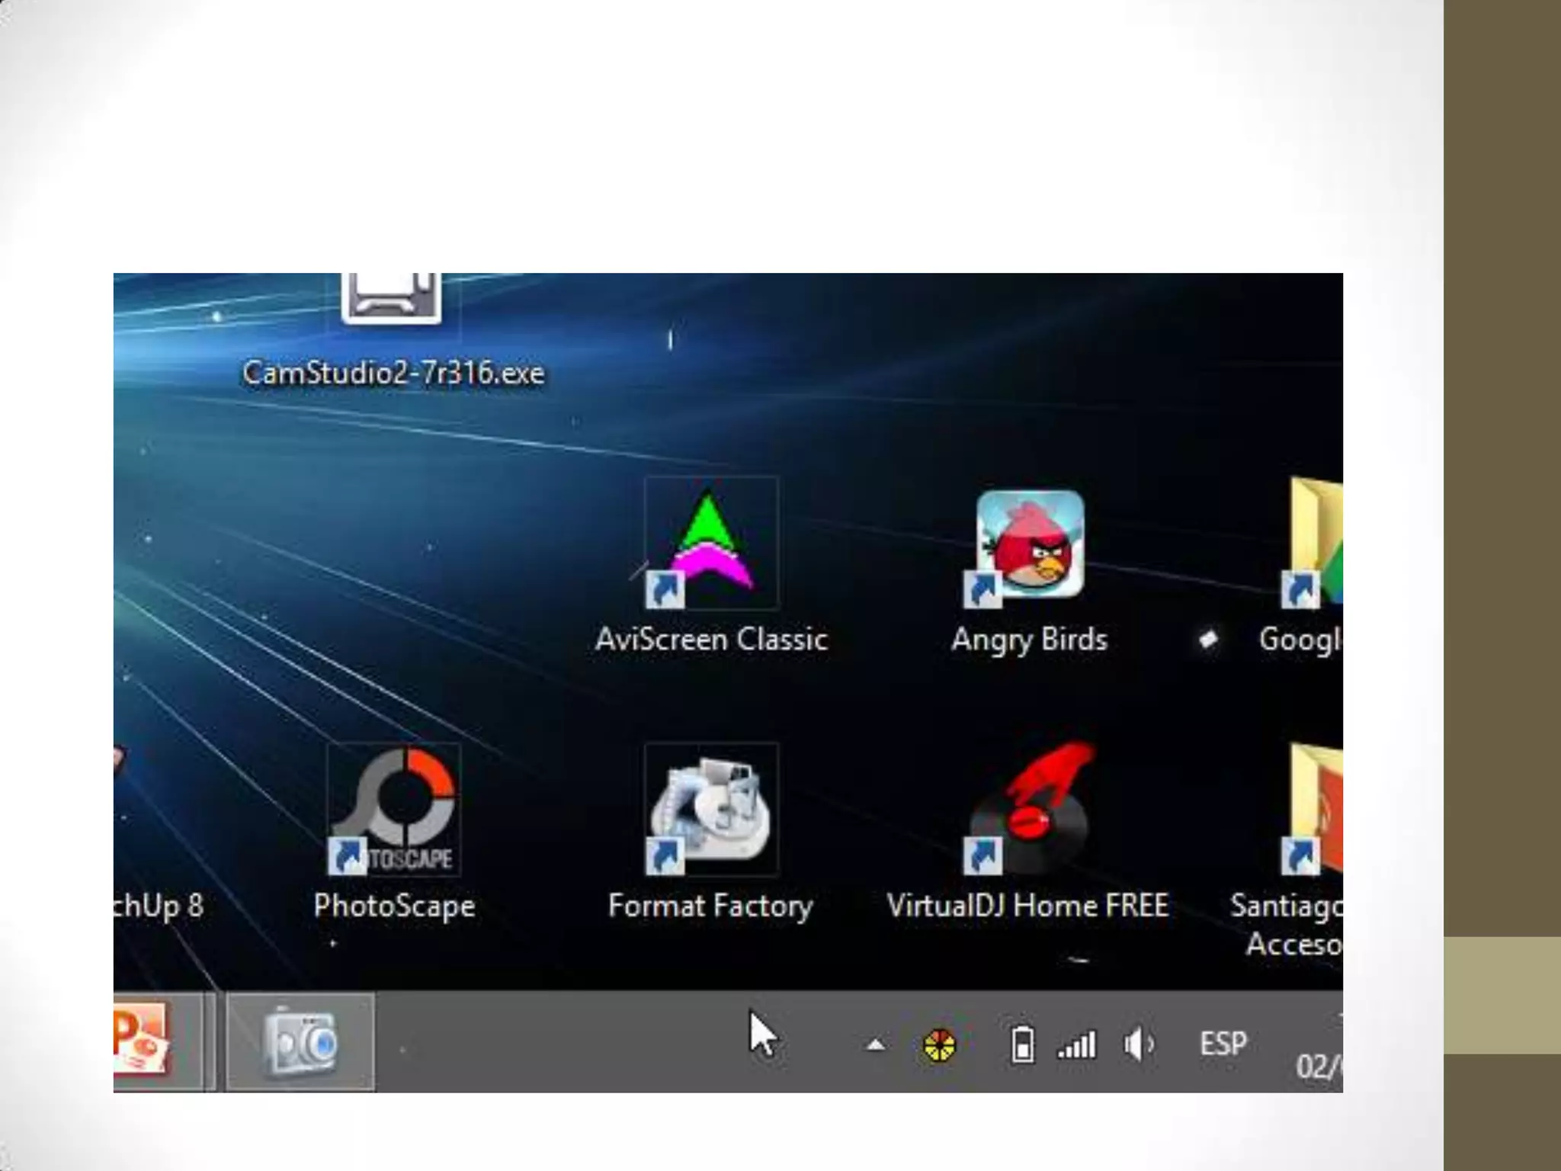1561x1171 pixels.
Task: Click the camera app taskbar button
Action: [x=300, y=1042]
